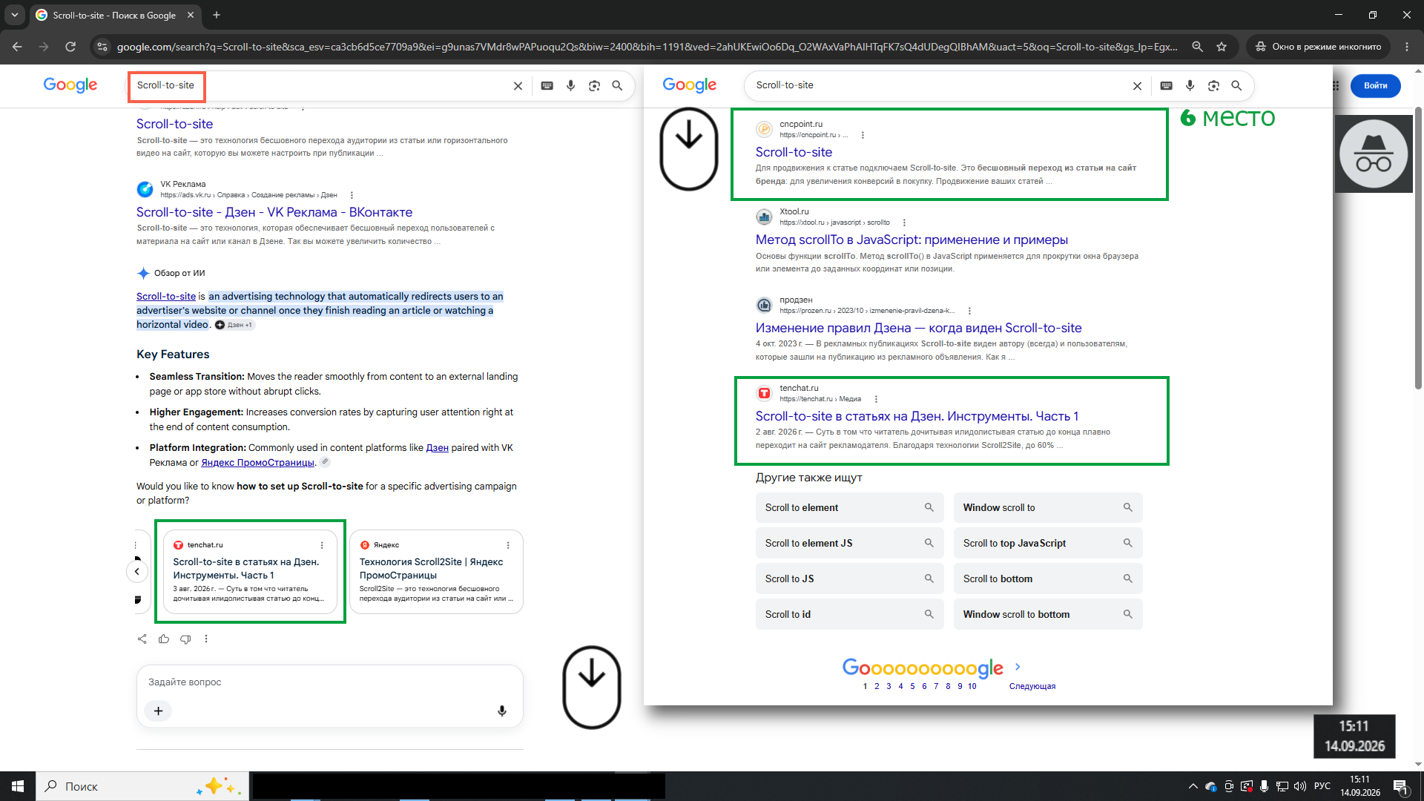Open Lens image search in right overlay bar
Image resolution: width=1424 pixels, height=801 pixels.
1213,86
